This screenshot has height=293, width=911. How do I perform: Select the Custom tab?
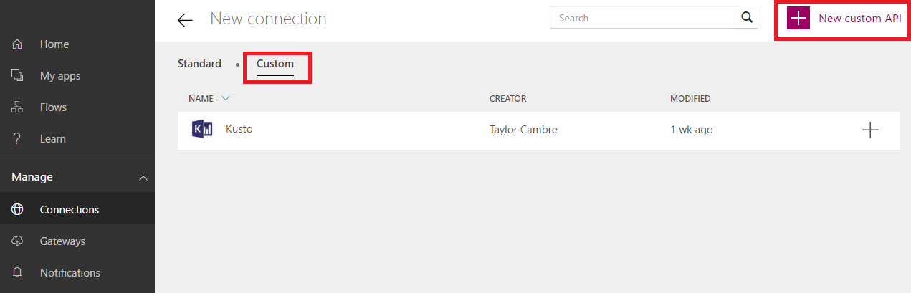[275, 64]
